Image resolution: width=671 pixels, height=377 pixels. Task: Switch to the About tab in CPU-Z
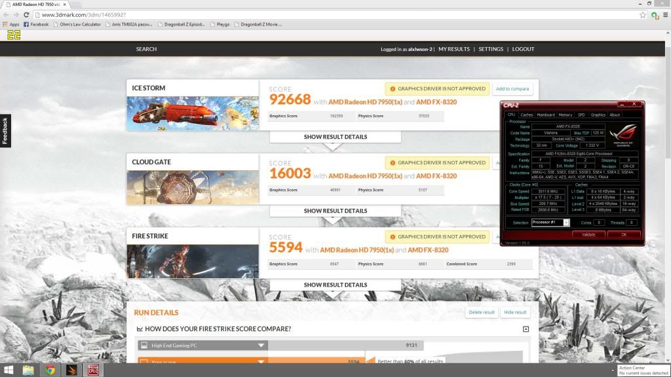pyautogui.click(x=615, y=115)
